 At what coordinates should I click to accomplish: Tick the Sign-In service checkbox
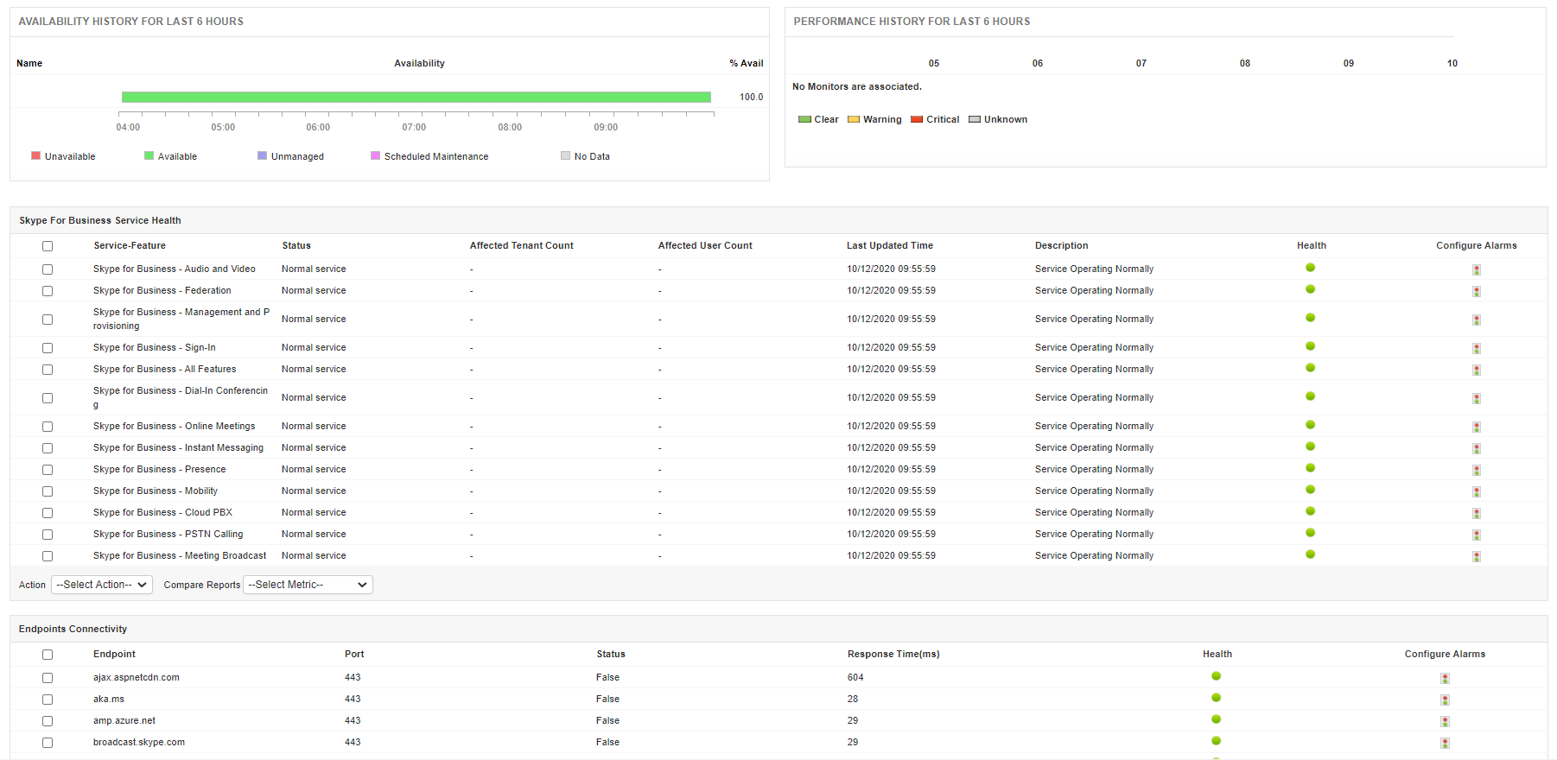coord(48,348)
